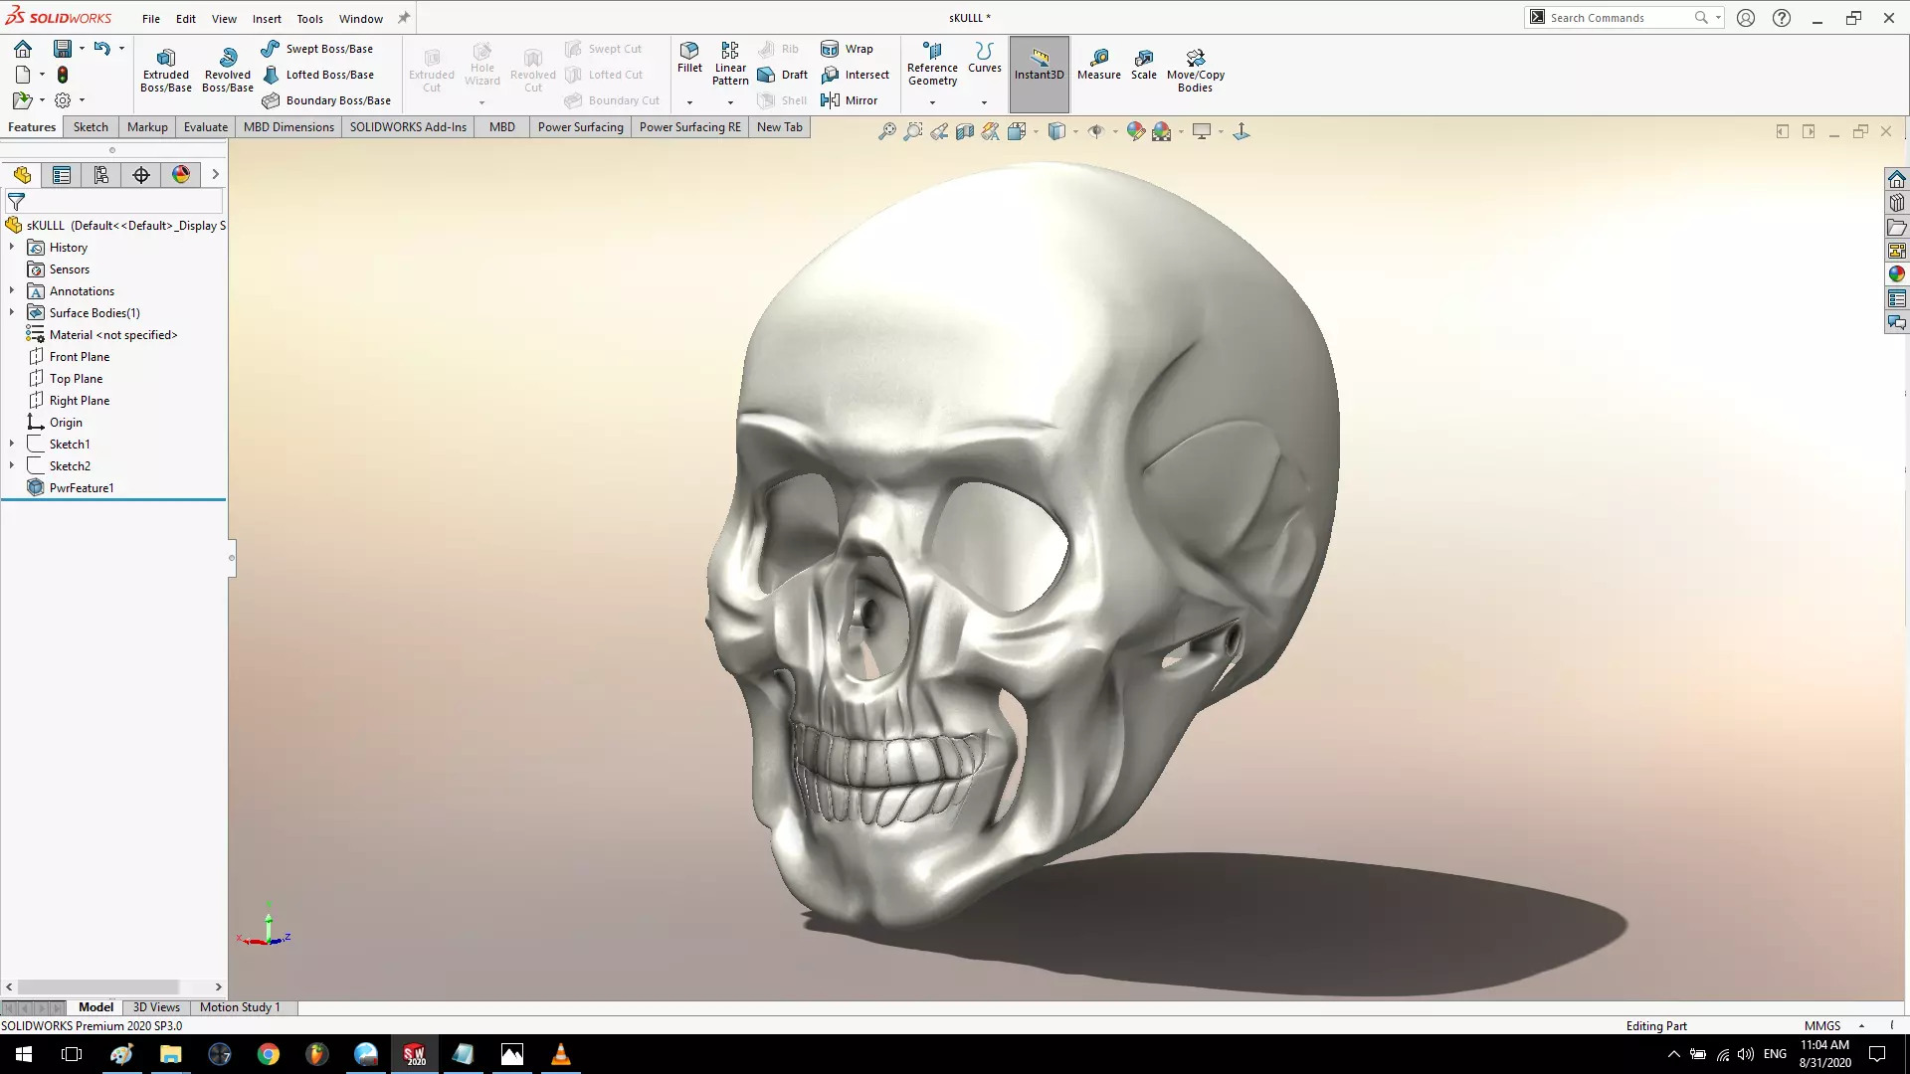Select the Scale tool

point(1144,65)
